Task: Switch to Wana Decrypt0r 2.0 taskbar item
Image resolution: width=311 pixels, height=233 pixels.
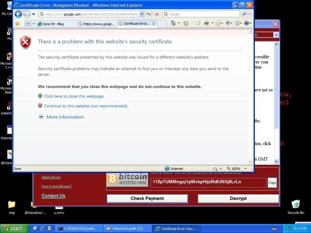Action: coord(128,229)
